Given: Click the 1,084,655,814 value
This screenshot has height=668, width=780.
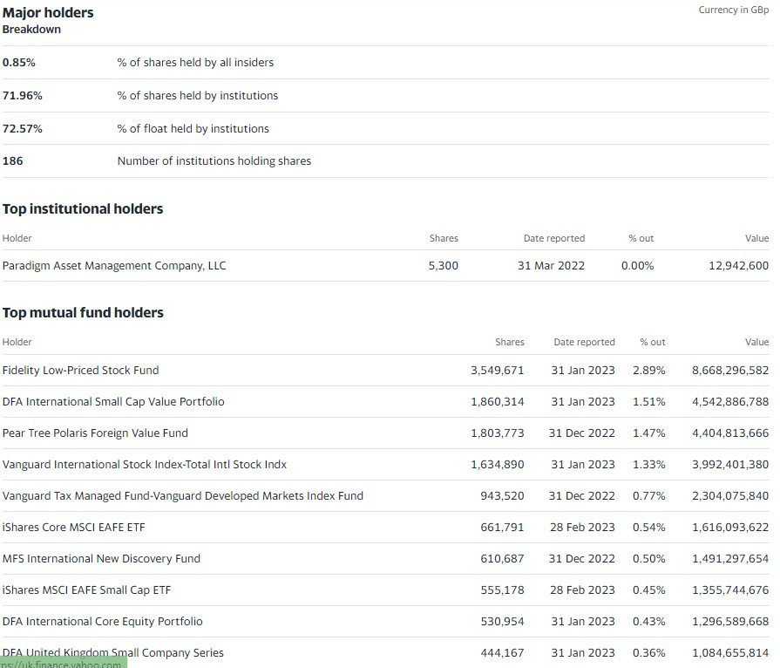Looking at the screenshot, I should [730, 652].
